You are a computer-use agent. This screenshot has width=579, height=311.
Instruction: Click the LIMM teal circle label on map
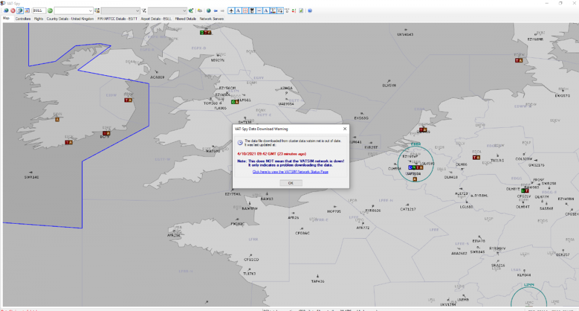tap(529, 285)
